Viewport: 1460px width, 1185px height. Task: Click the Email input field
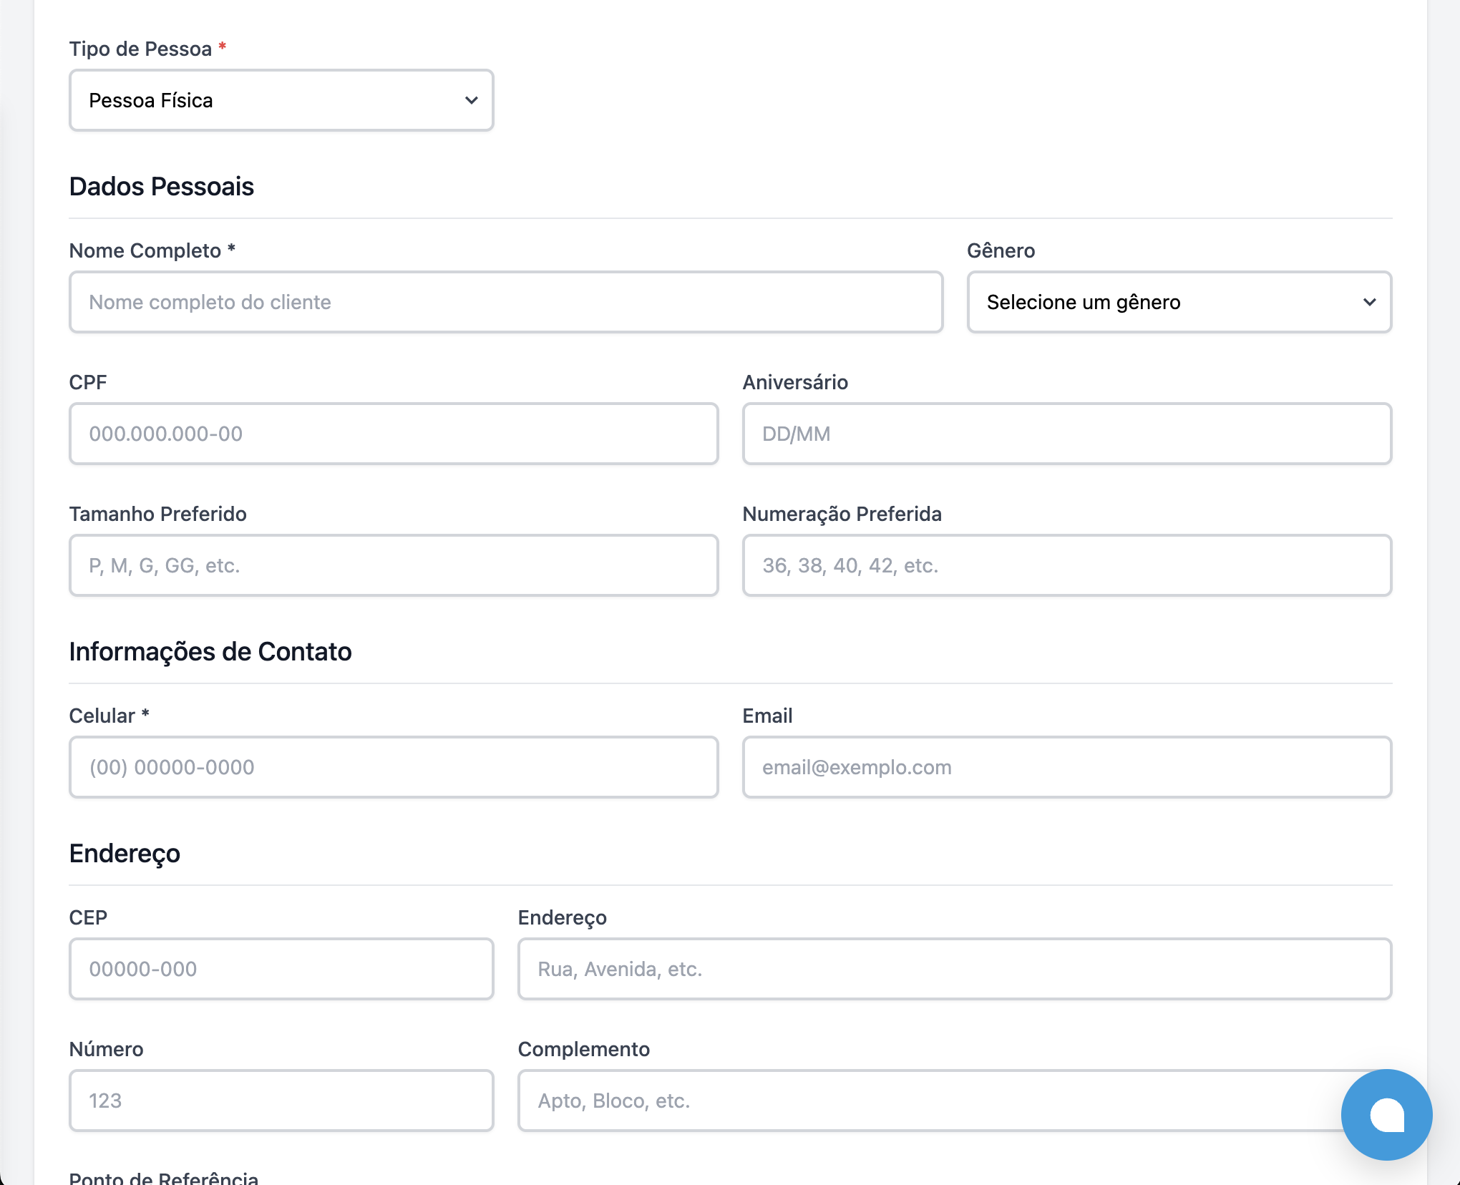pyautogui.click(x=1066, y=767)
